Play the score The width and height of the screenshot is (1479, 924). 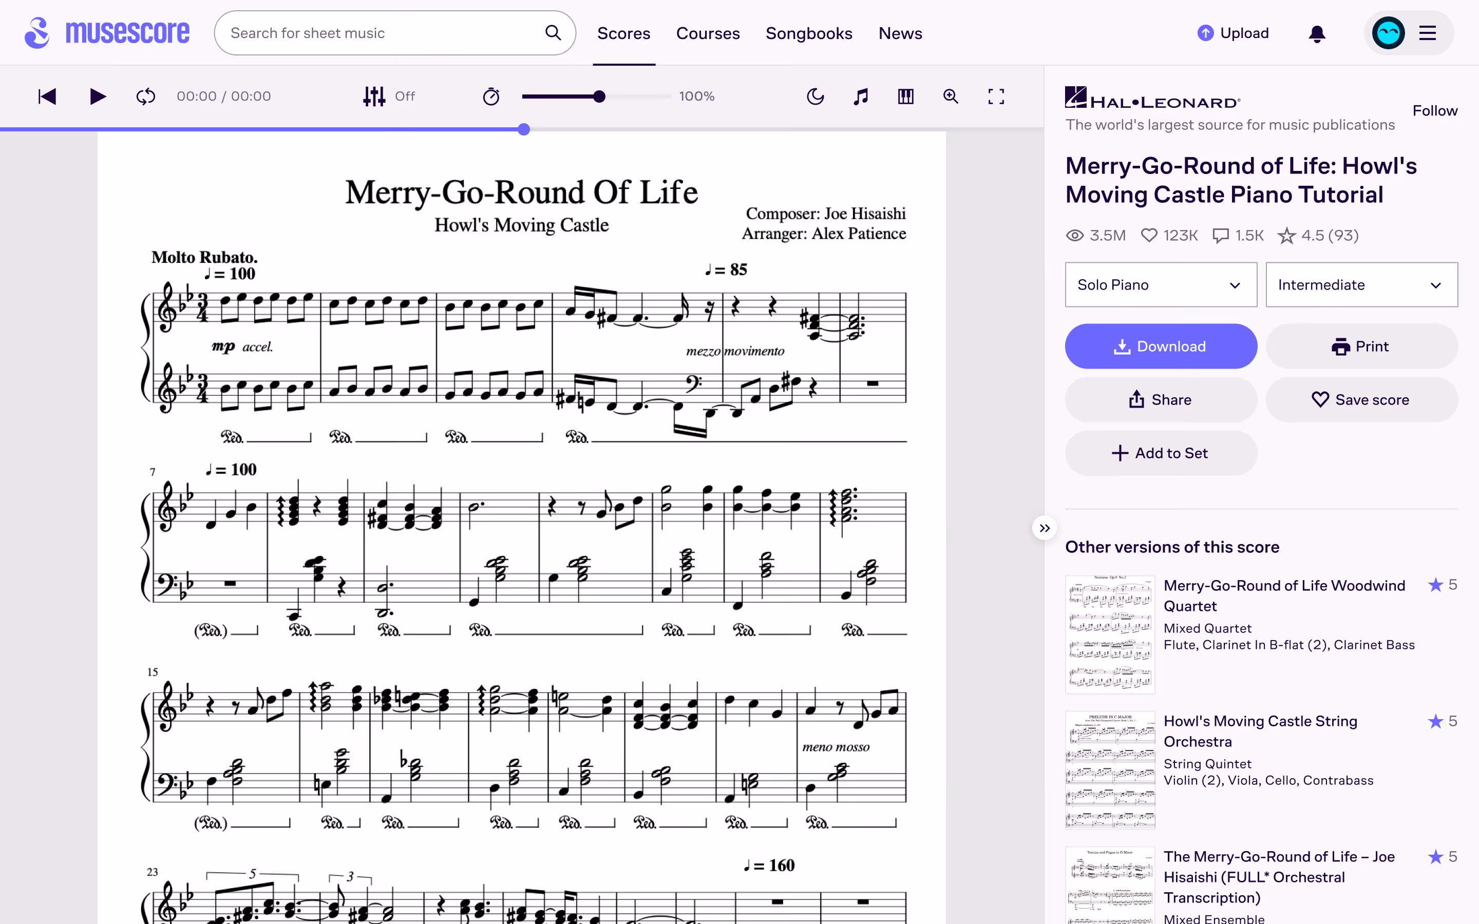tap(98, 97)
